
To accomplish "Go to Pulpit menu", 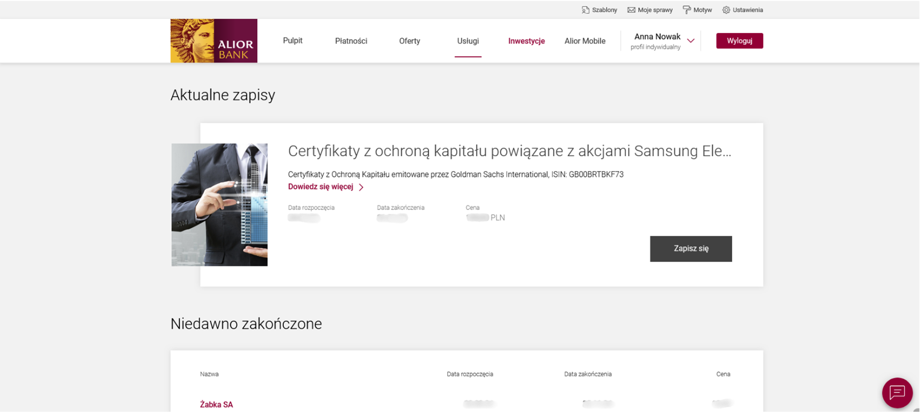I will click(x=293, y=41).
